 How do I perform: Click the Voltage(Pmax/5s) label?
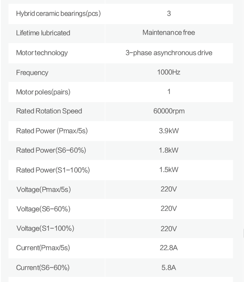(44, 190)
